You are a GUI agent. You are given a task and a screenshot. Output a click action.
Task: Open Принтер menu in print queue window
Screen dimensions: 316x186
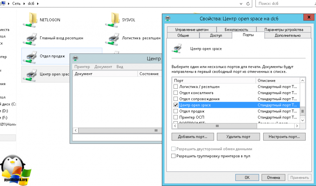(82, 67)
